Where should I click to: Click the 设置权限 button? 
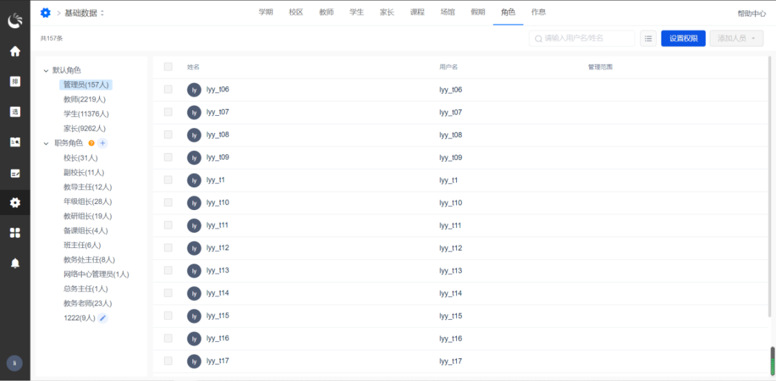(x=683, y=39)
